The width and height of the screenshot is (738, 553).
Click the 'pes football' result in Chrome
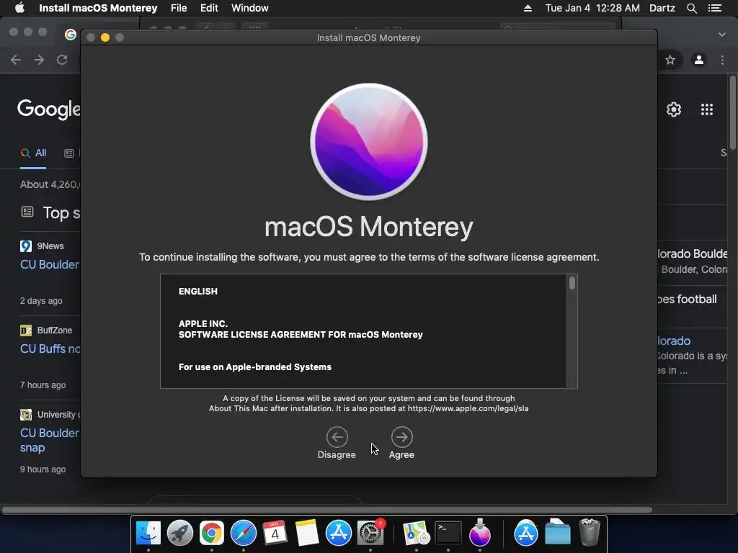tap(687, 299)
